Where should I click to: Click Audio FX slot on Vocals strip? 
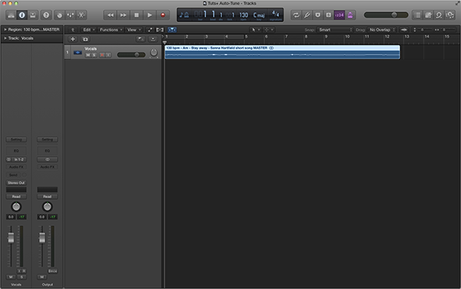(16, 167)
